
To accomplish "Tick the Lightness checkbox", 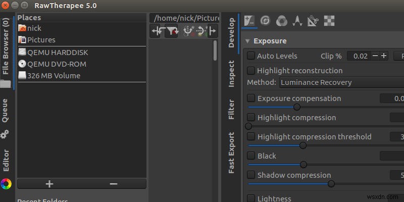I will [250, 198].
